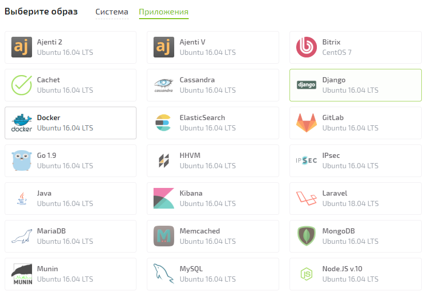This screenshot has height=293, width=427.
Task: Click the MariaDB seal logo
Action: click(x=22, y=236)
